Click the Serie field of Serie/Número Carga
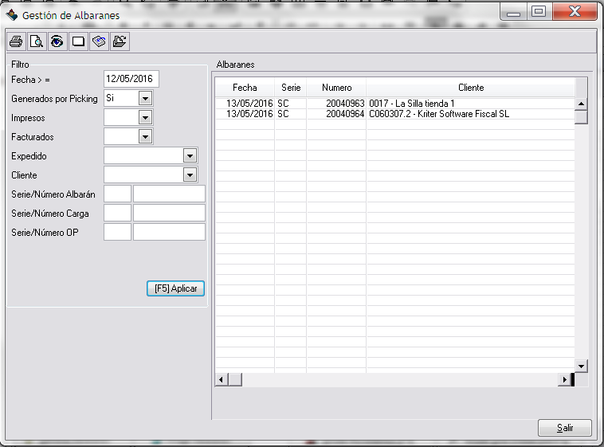The image size is (604, 447). [x=117, y=213]
